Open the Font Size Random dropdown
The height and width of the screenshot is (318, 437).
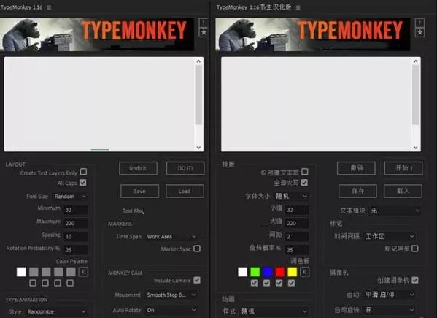pyautogui.click(x=70, y=197)
